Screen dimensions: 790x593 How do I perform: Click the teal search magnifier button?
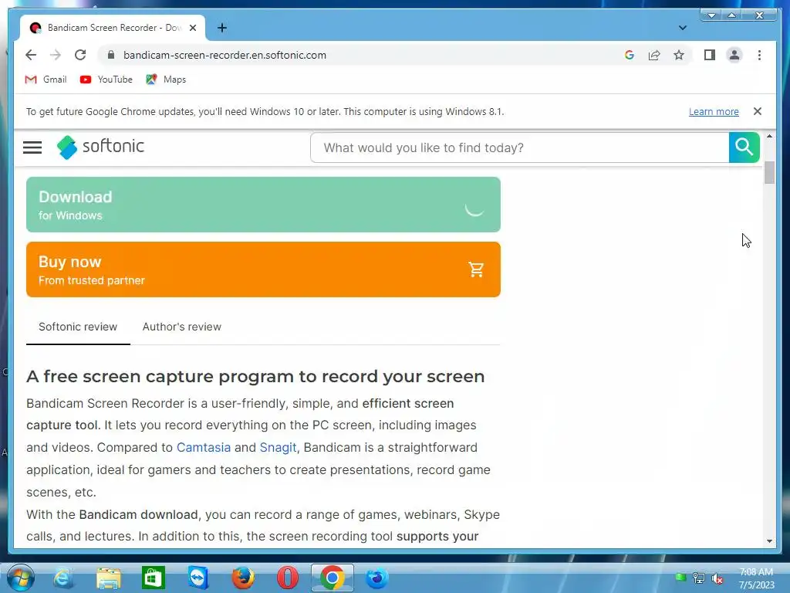tap(744, 147)
